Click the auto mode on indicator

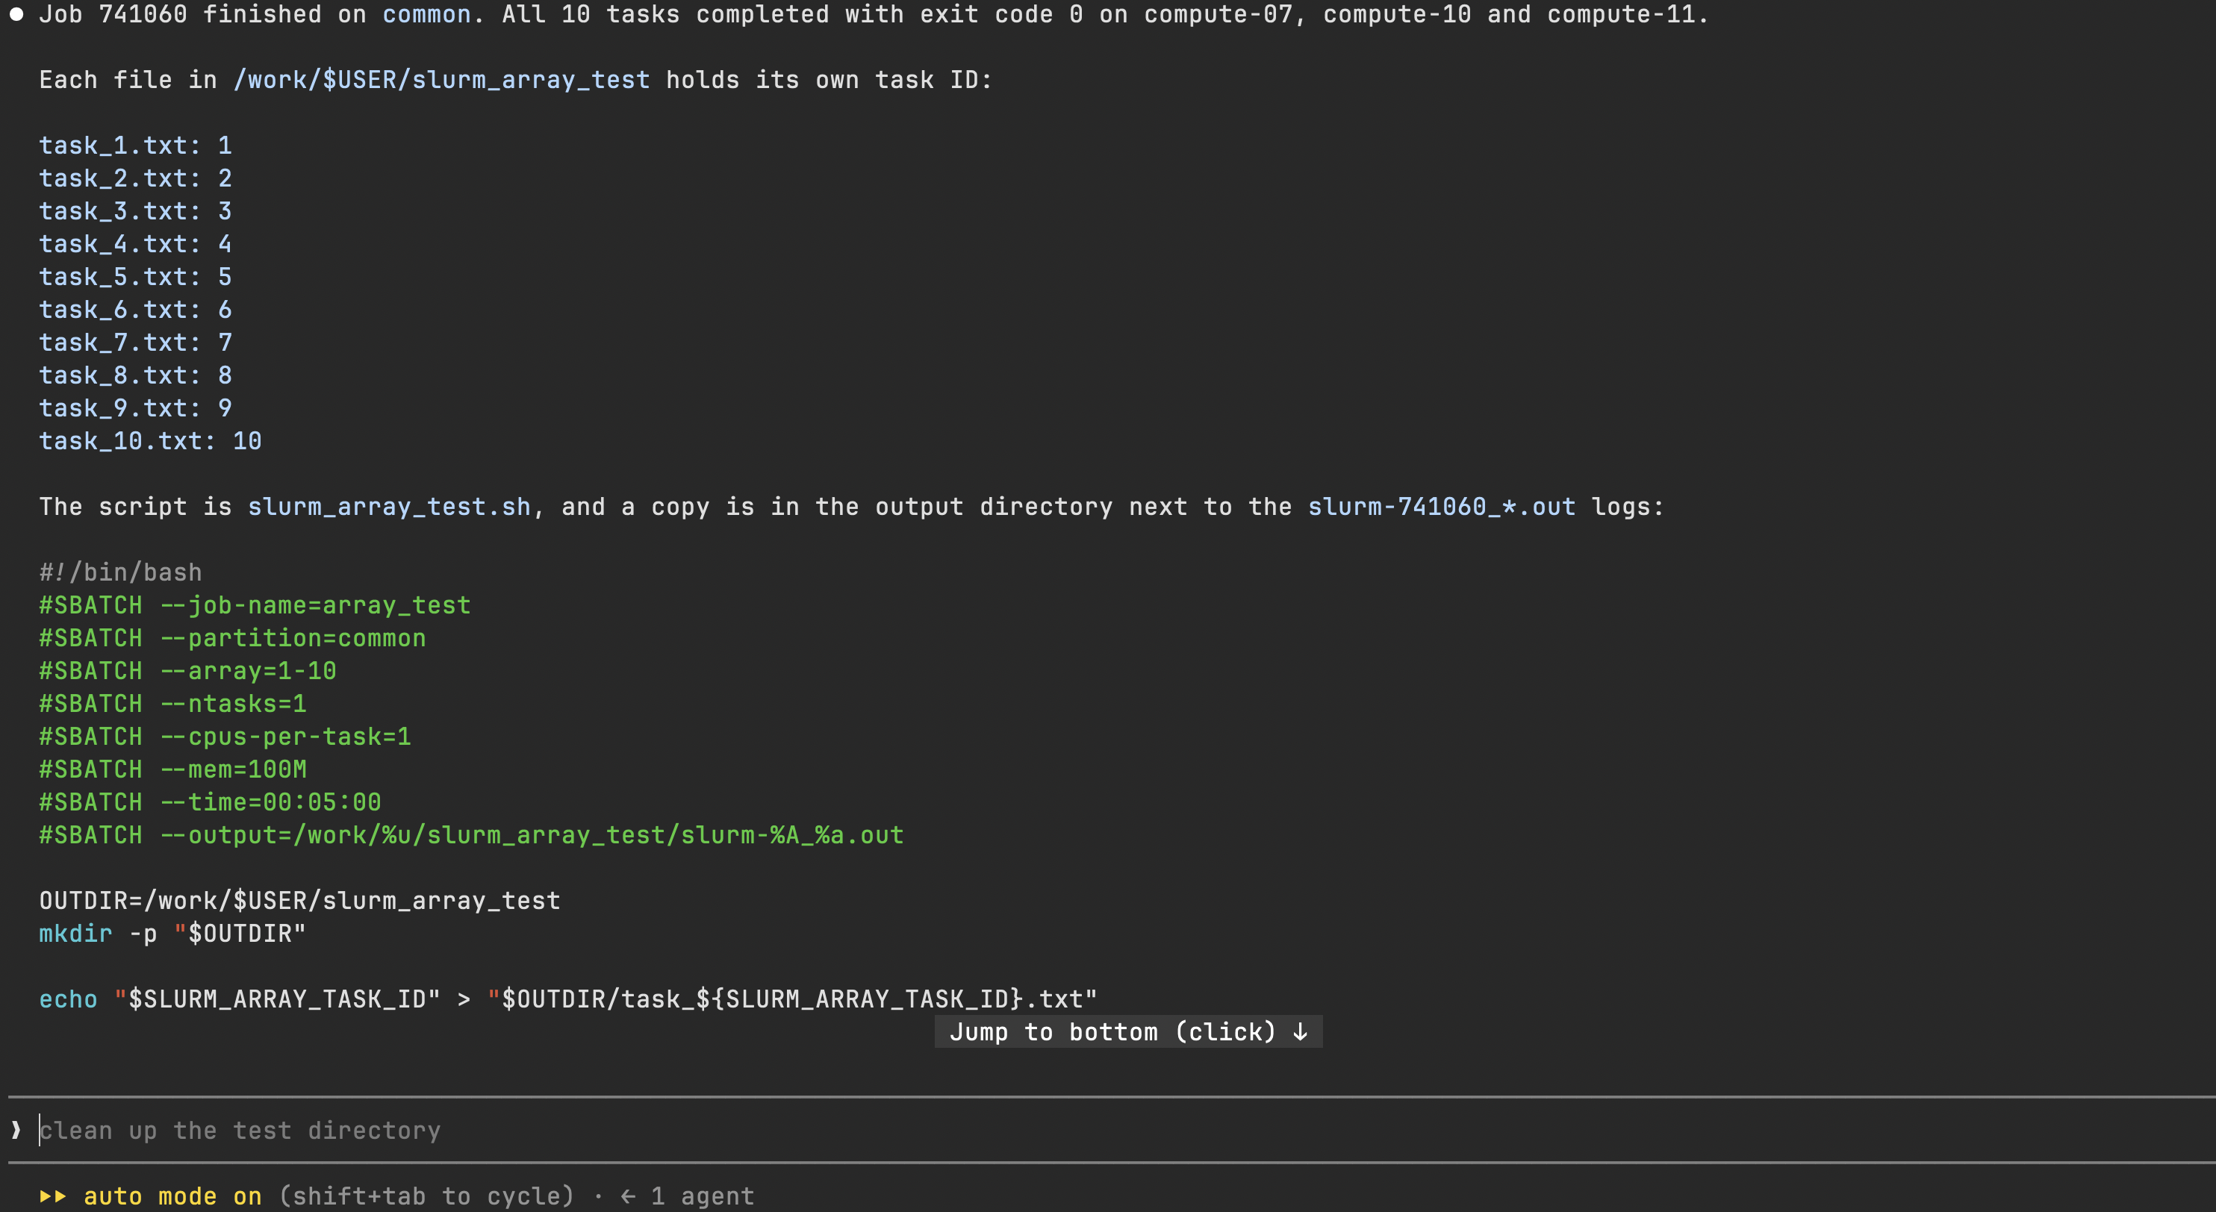click(172, 1196)
